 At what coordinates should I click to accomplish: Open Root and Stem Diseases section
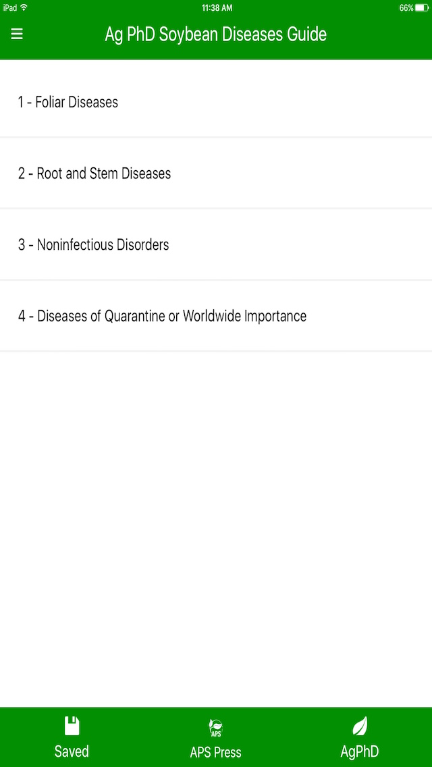pos(94,174)
